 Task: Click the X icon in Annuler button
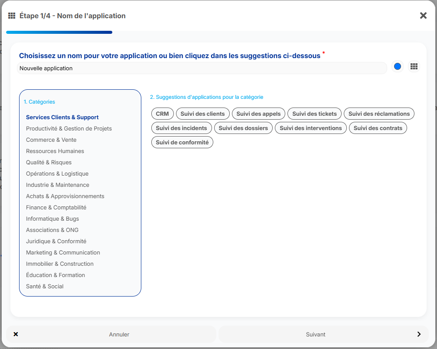pos(16,334)
